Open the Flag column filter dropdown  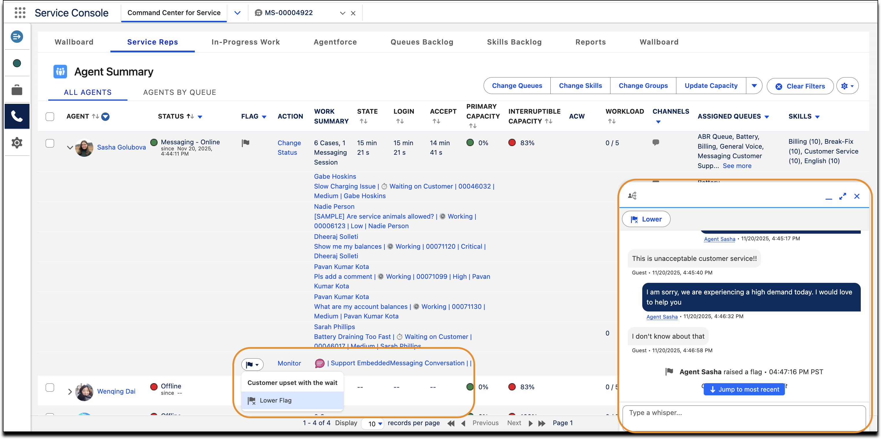[264, 117]
